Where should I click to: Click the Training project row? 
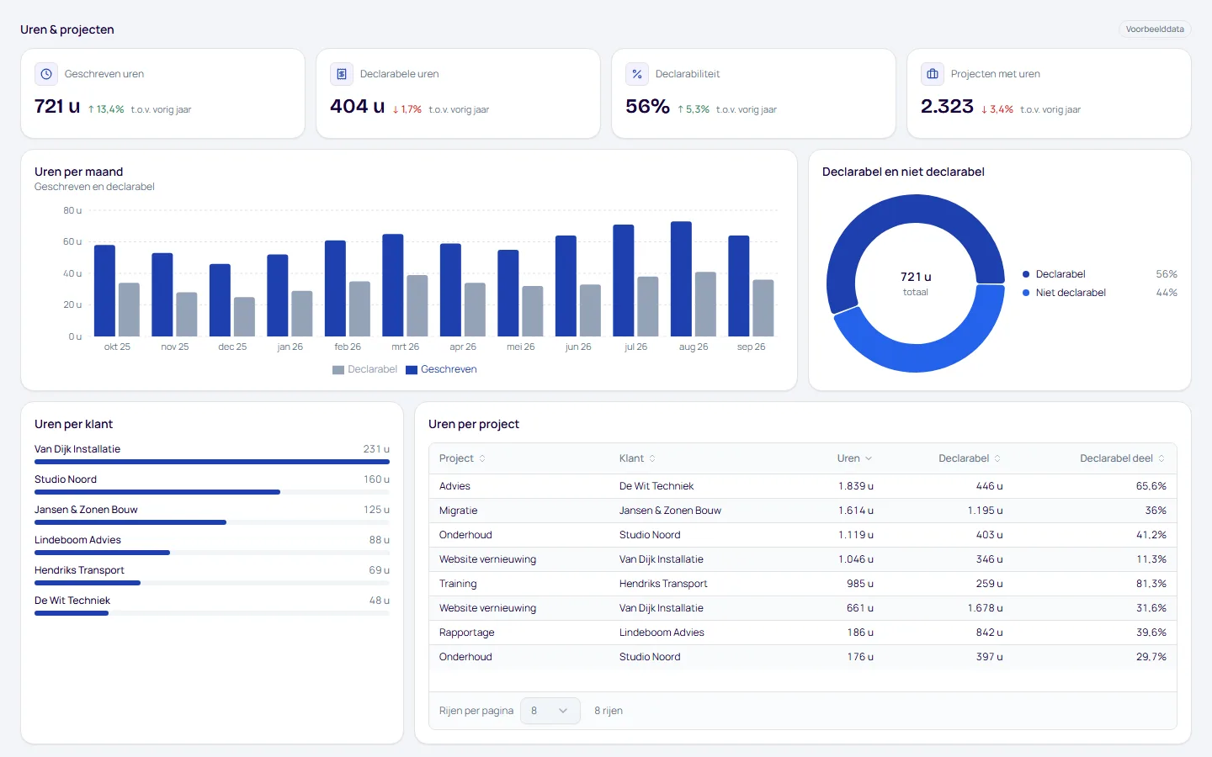[x=803, y=584]
